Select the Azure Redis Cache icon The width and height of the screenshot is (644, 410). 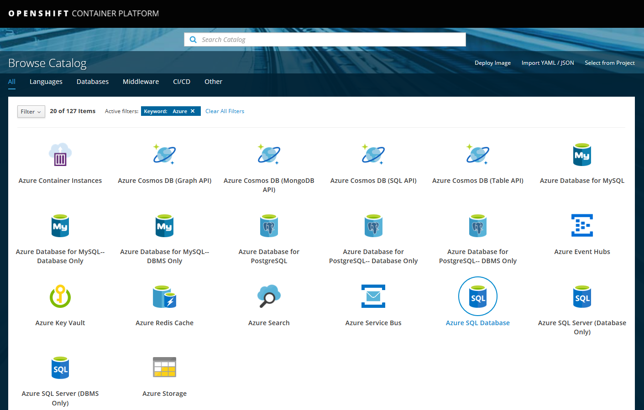(165, 296)
